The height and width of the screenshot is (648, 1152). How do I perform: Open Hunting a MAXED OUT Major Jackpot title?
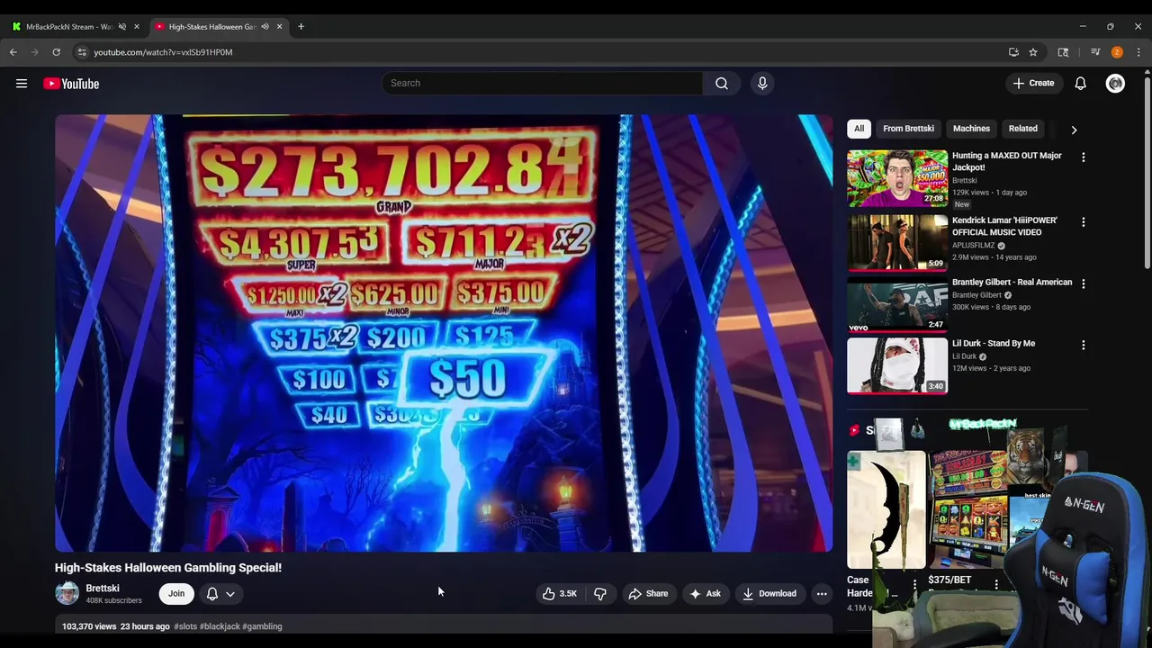coord(1007,161)
